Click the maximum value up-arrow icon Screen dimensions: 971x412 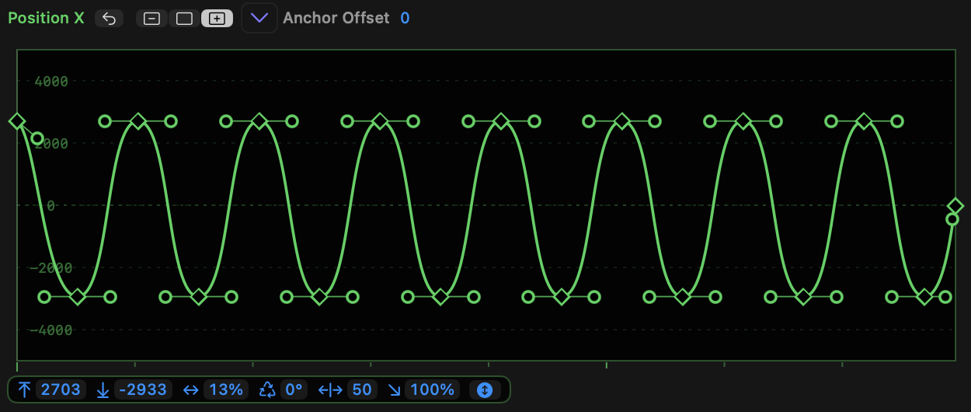(24, 389)
